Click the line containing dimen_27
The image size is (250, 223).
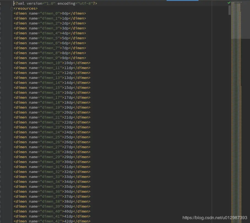52,147
